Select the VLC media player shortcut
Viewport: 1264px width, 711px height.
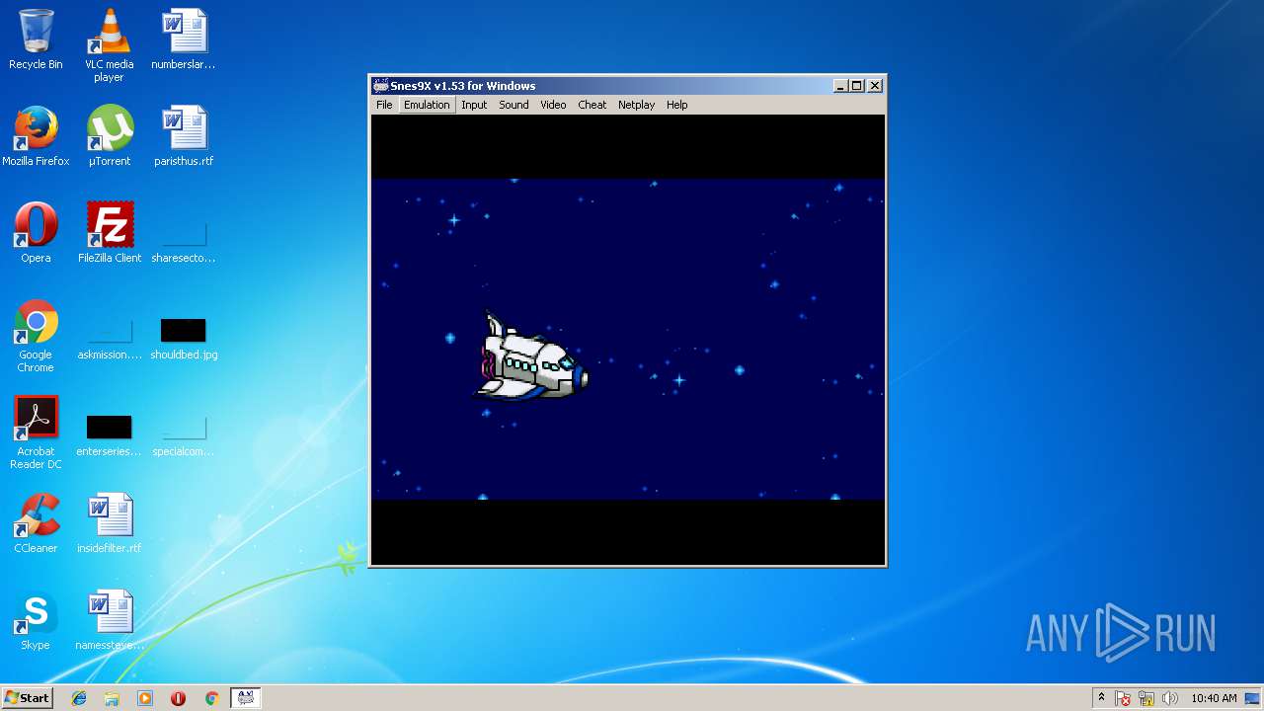[x=109, y=45]
